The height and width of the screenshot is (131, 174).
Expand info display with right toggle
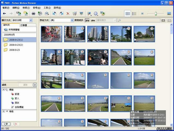93,20
